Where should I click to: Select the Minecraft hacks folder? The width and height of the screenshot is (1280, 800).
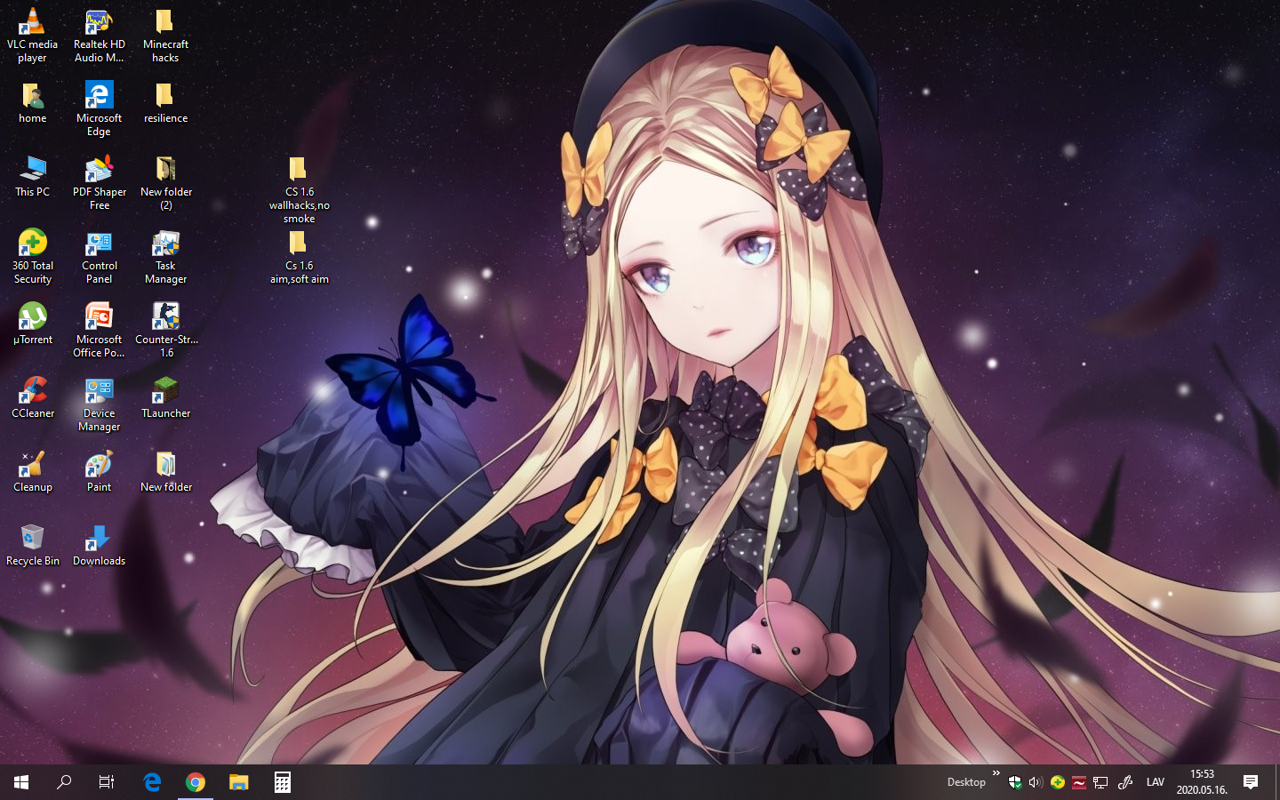(165, 36)
